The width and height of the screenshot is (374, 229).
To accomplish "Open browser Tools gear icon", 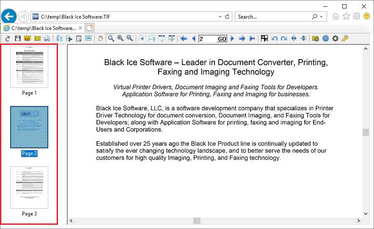I will [x=357, y=16].
